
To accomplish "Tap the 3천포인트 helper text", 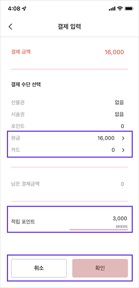I will (122, 226).
